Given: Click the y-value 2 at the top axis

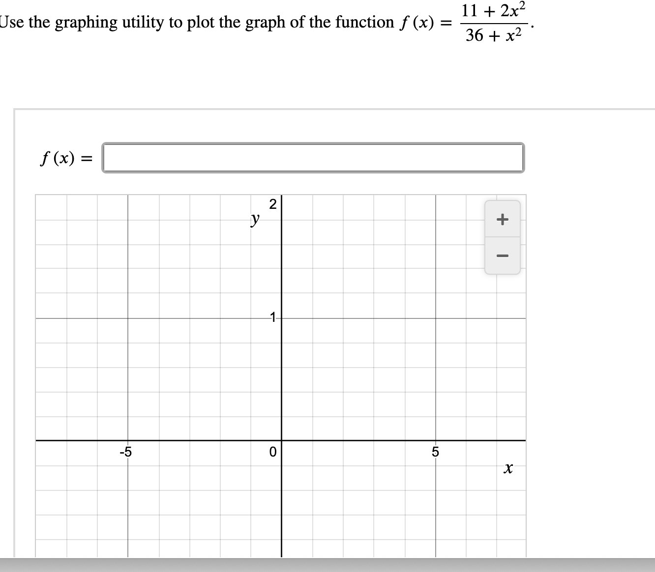Looking at the screenshot, I should 272,204.
